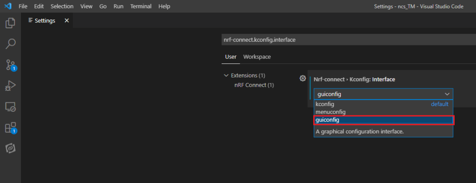Open the Help menu

pos(164,6)
